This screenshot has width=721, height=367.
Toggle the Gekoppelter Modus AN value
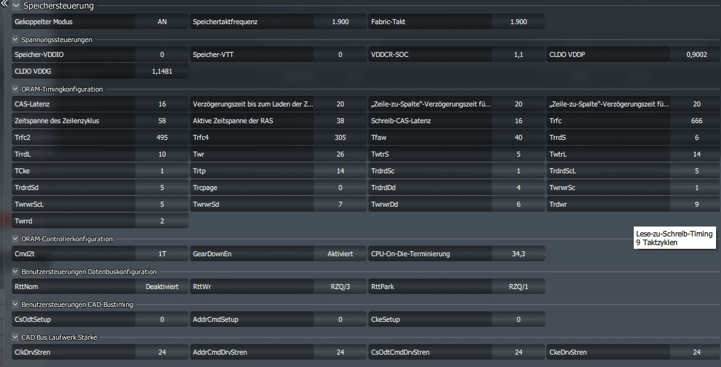162,22
